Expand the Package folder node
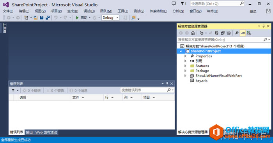This screenshot has height=143, width=273. click(x=185, y=71)
